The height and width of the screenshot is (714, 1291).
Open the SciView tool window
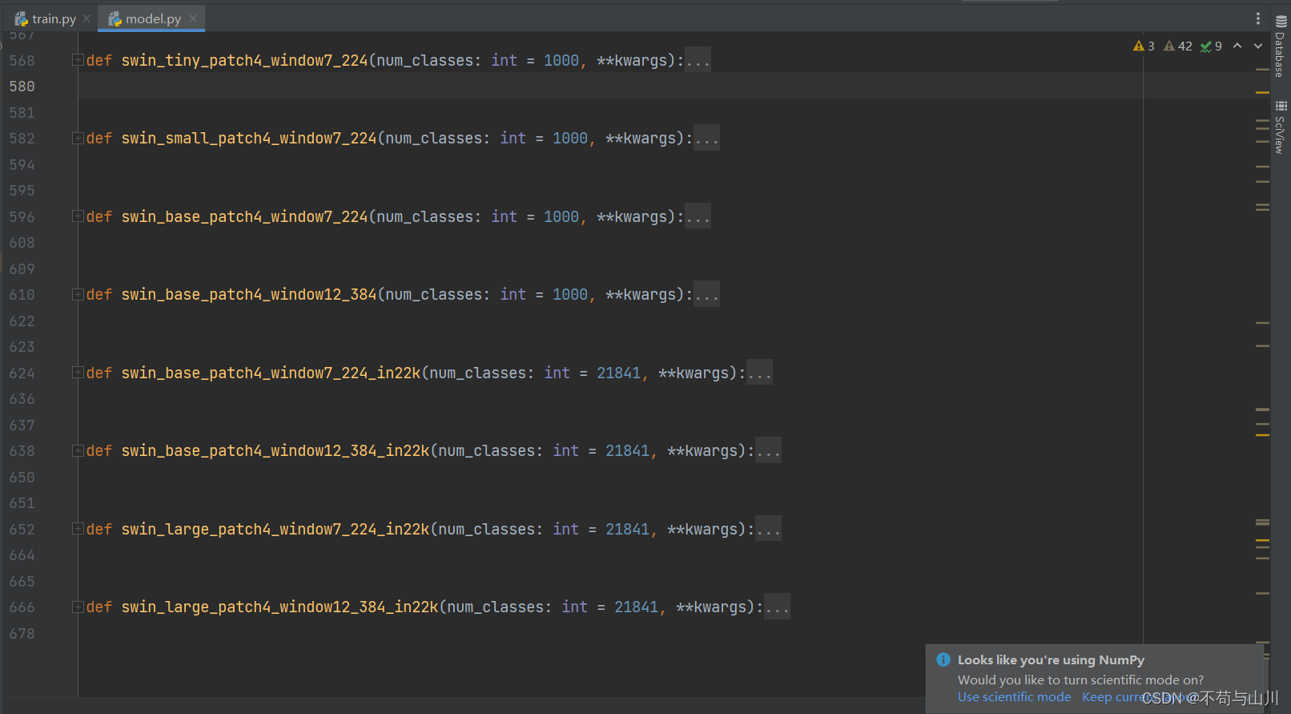point(1281,127)
